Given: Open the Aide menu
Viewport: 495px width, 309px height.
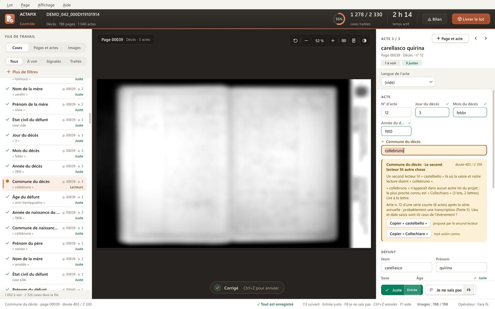Looking at the screenshot, I should 67,5.
